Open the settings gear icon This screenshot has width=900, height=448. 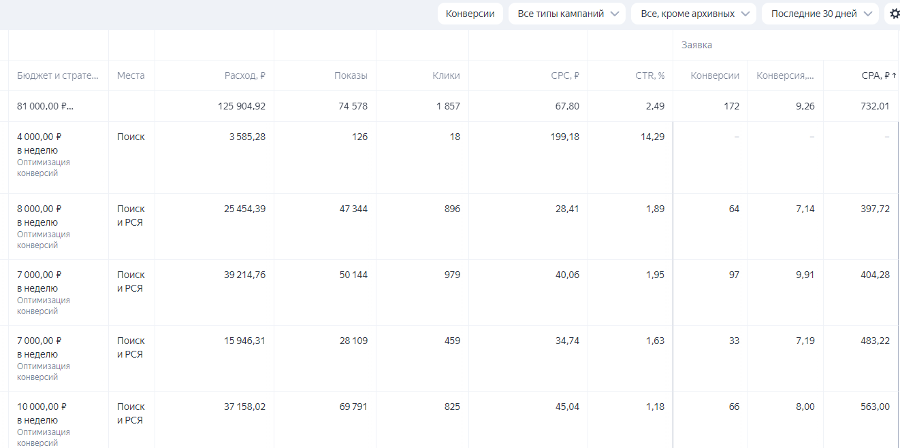coord(895,14)
